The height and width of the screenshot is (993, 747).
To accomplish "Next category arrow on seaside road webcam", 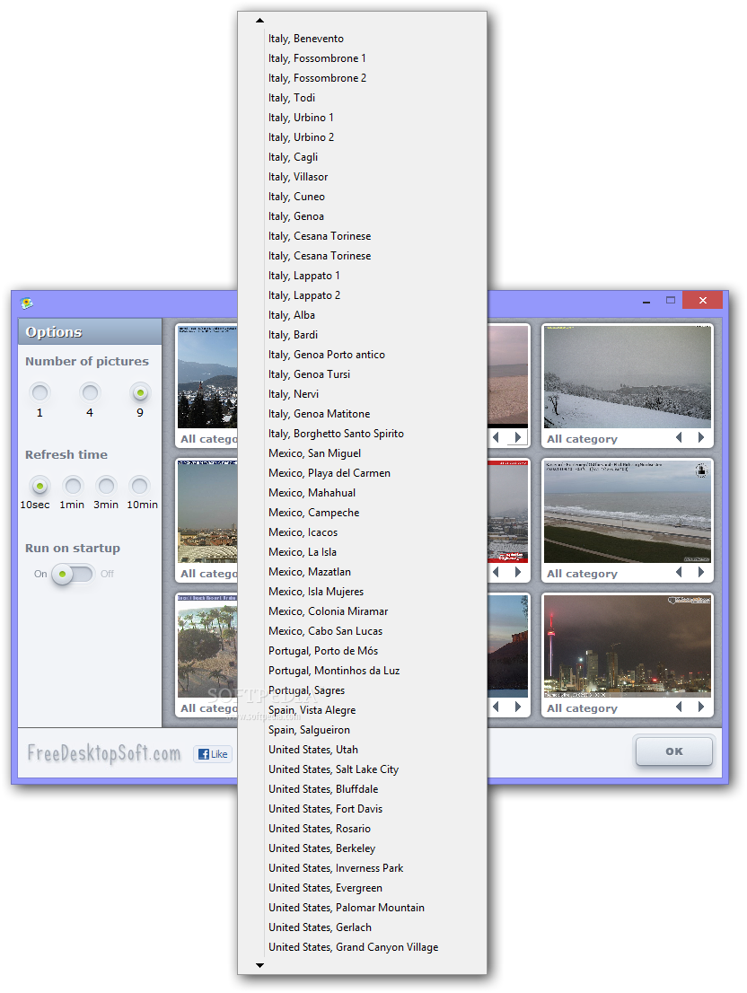I will pos(701,573).
